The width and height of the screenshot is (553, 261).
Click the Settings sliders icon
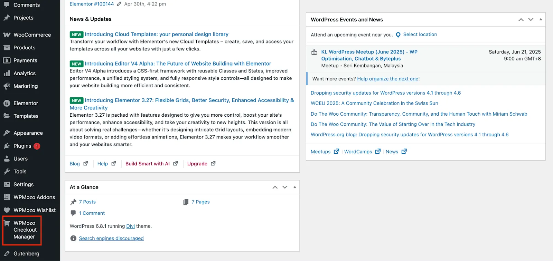pyautogui.click(x=7, y=184)
